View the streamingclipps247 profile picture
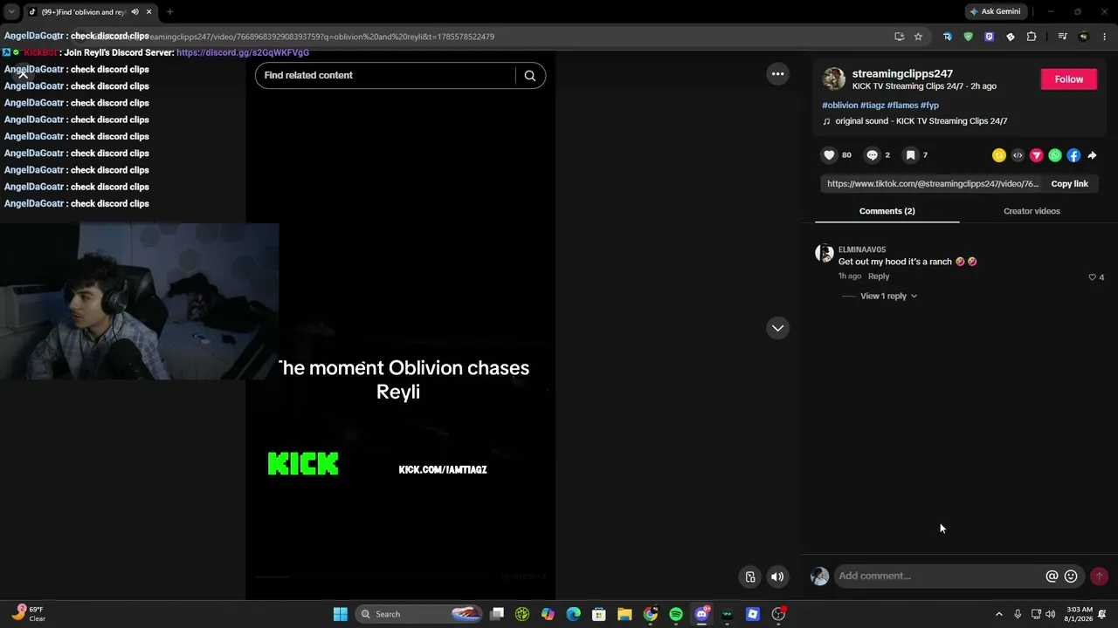Image resolution: width=1118 pixels, height=628 pixels. coord(834,78)
